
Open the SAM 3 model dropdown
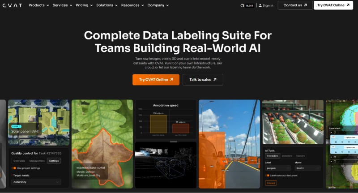click(x=307, y=168)
